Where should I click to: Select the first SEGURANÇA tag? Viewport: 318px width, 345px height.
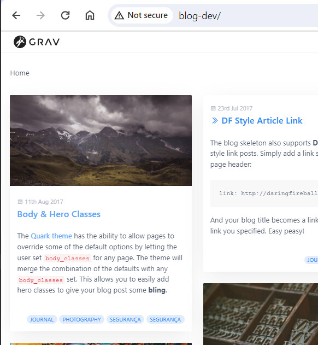(x=125, y=319)
